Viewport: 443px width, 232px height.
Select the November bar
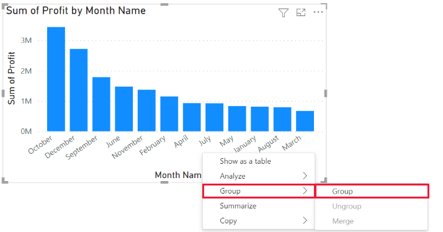pyautogui.click(x=146, y=110)
